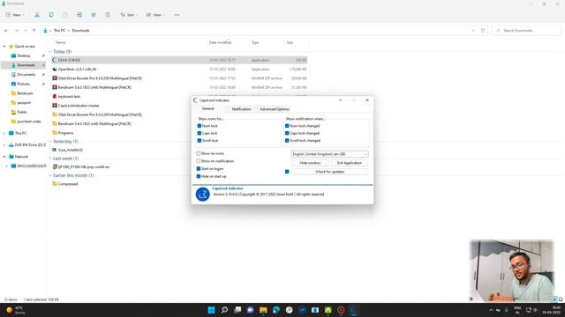Open the language dropdown English (United Kingdom)
This screenshot has height=317, width=565.
329,154
